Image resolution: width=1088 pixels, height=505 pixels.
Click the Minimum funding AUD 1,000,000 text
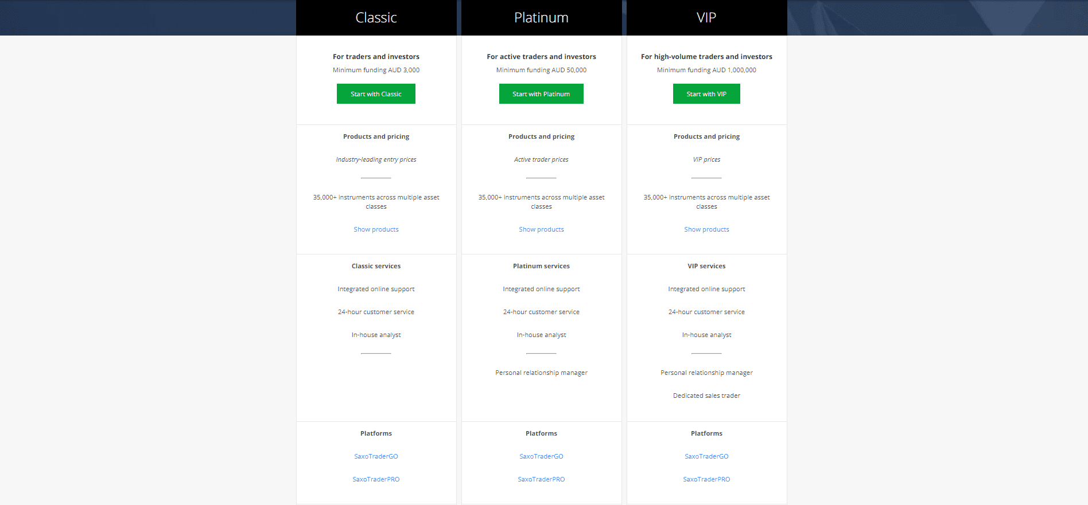tap(706, 70)
